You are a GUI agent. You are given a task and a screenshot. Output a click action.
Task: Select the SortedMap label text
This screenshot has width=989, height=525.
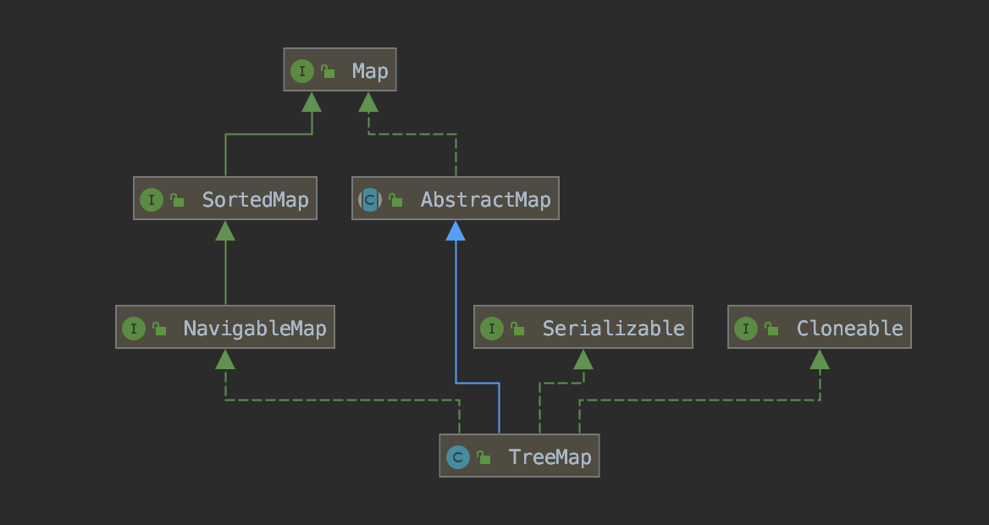[255, 200]
